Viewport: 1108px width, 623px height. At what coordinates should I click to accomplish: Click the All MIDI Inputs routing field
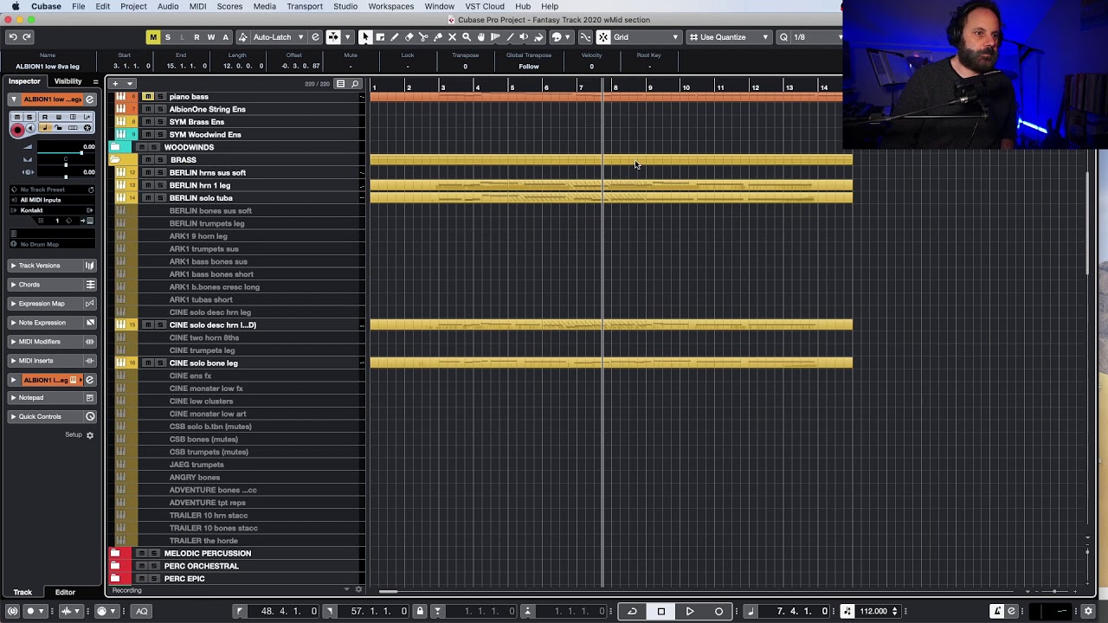(52, 200)
